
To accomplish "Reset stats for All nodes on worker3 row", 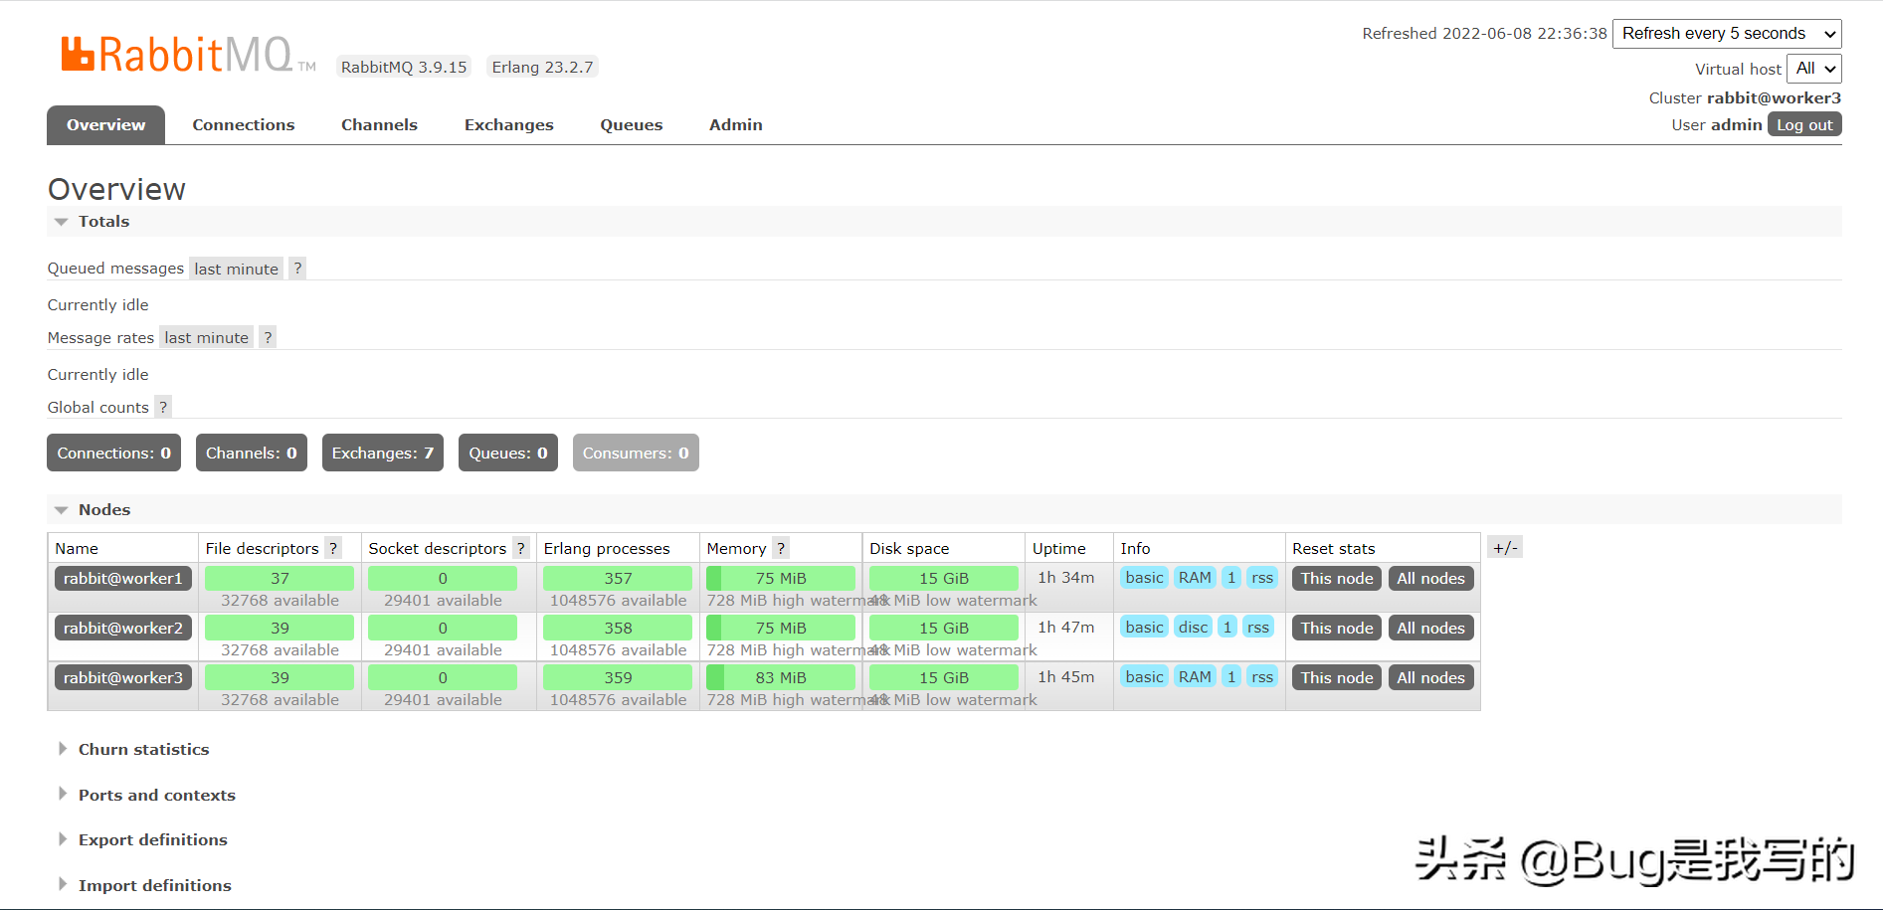I will (1430, 677).
